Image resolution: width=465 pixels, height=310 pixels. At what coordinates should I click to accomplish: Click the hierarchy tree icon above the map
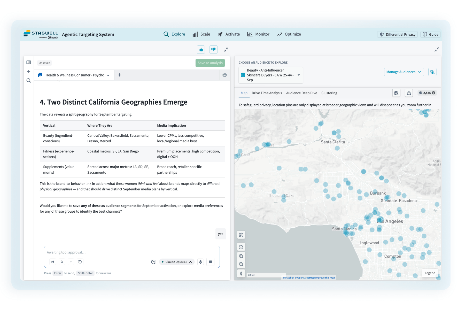click(x=409, y=93)
